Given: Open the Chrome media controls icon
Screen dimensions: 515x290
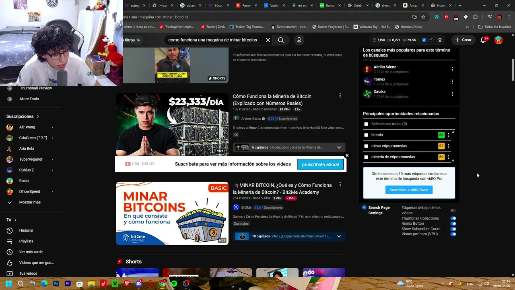Looking at the screenshot, I should coord(490,17).
